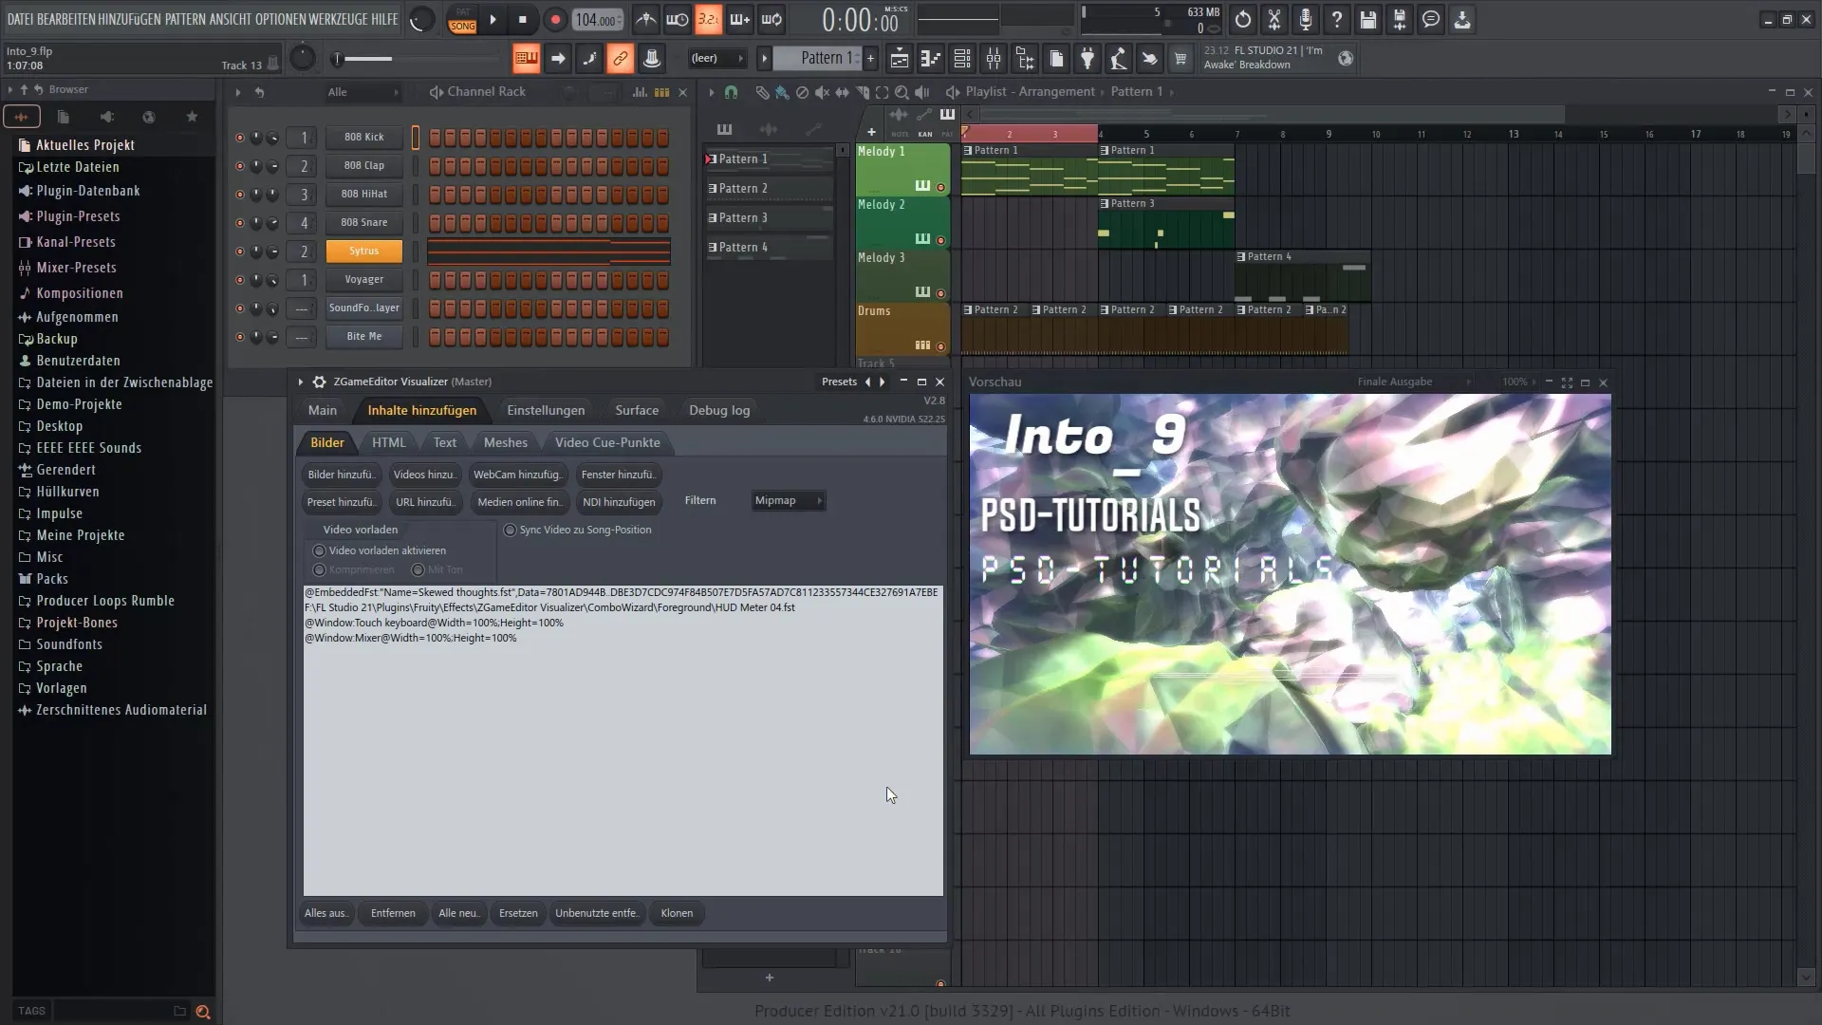Click the Play button to start playback

493,19
